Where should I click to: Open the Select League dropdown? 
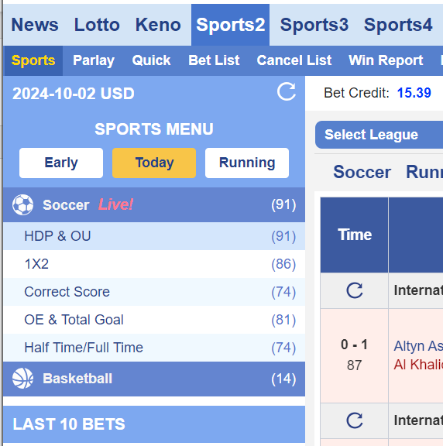[x=379, y=135]
